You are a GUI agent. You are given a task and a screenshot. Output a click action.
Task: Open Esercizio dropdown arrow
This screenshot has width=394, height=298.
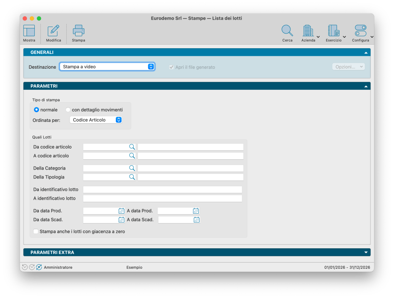(344, 37)
